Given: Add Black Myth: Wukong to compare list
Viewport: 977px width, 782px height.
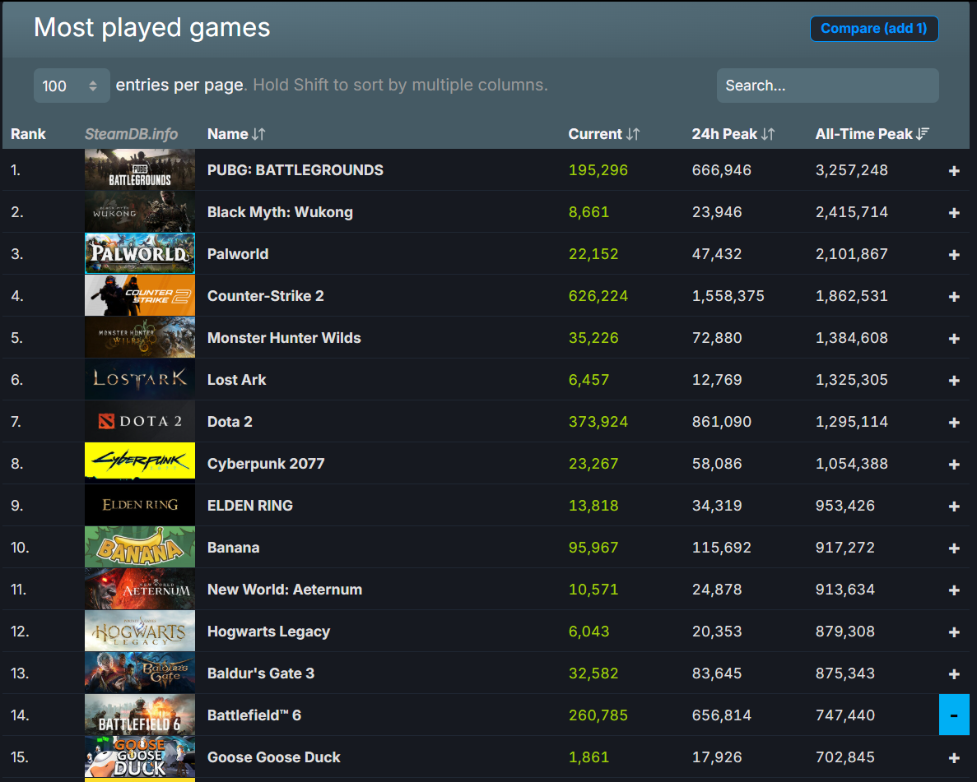Looking at the screenshot, I should pos(954,213).
